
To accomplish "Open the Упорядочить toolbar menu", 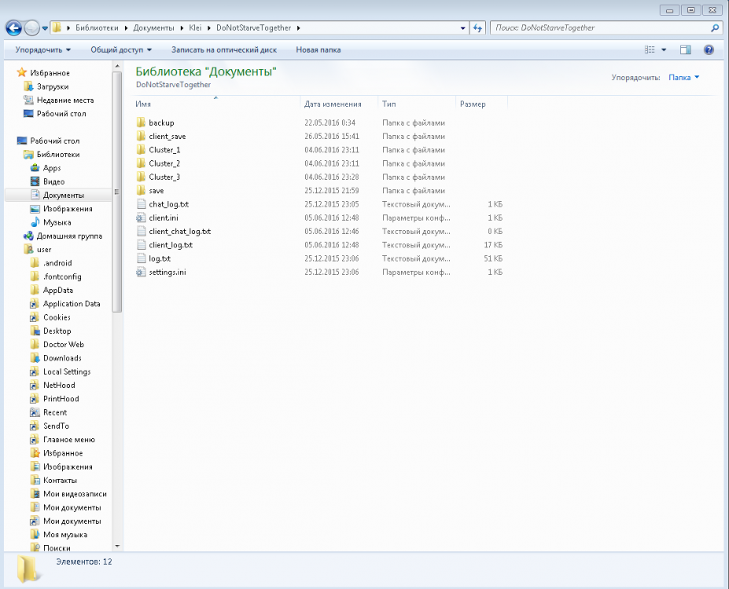I will [x=42, y=49].
